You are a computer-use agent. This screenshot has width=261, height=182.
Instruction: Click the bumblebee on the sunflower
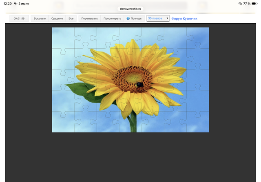click(139, 85)
